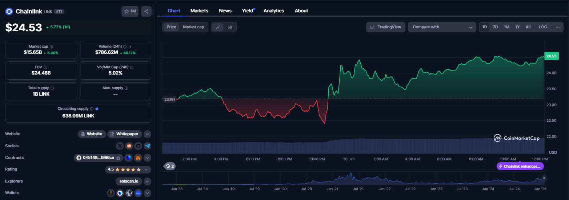This screenshot has width=569, height=200.
Task: Click the 23.191 baseline price label
Action: pos(169,99)
